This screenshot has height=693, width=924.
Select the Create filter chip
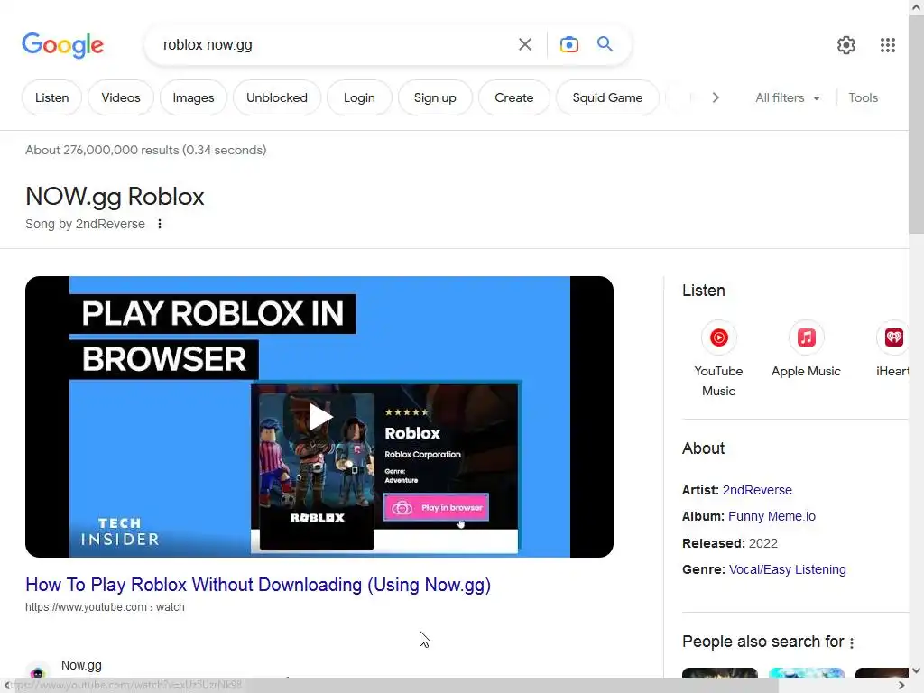(513, 97)
